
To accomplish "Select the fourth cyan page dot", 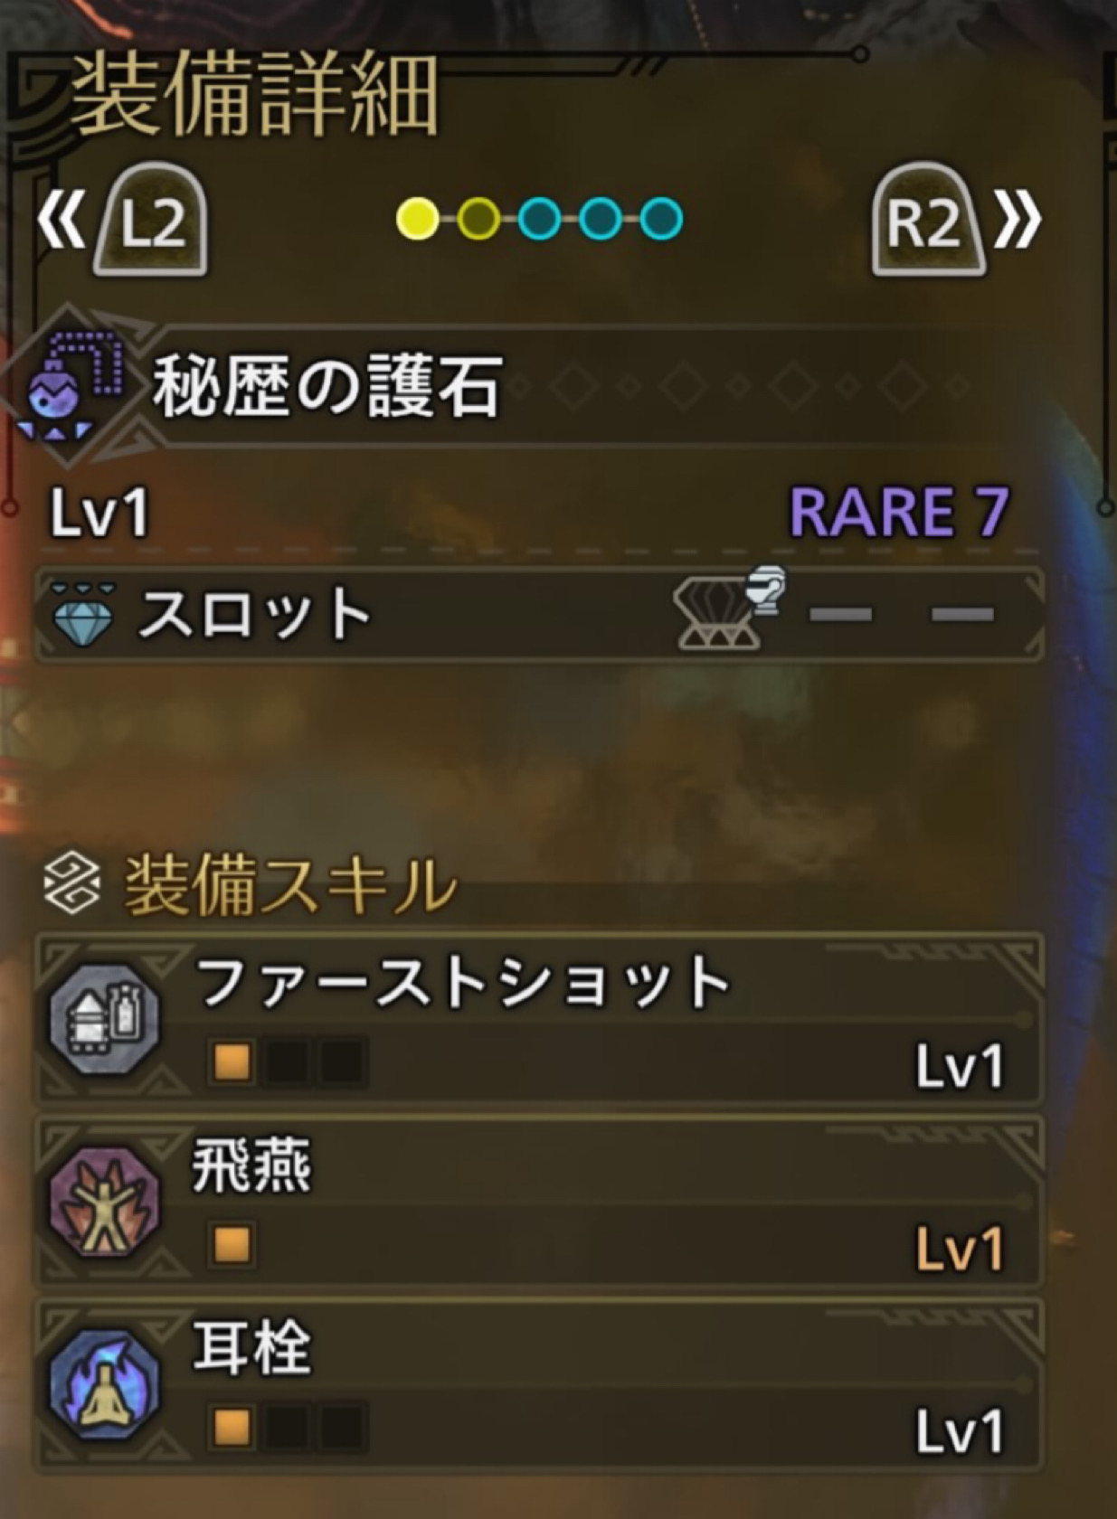I will tap(601, 219).
